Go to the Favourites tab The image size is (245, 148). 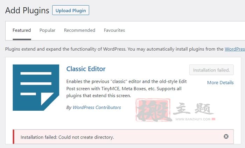(x=114, y=30)
